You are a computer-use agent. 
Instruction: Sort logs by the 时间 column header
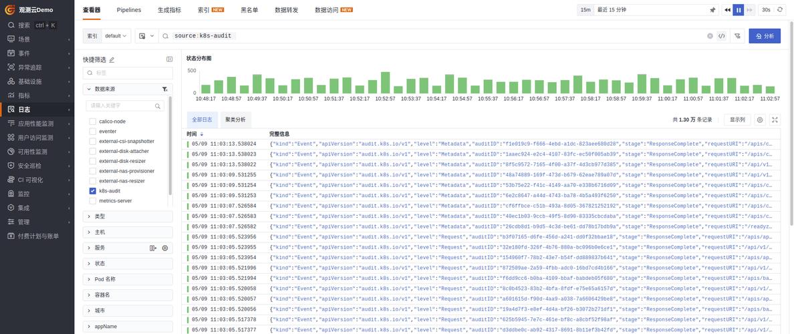click(195, 134)
